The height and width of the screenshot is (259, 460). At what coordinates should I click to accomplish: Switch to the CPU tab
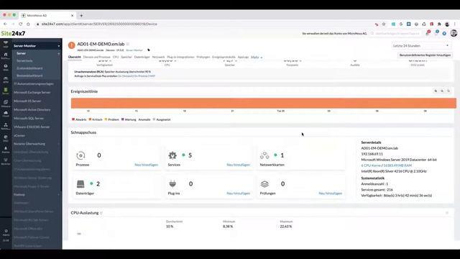pos(116,57)
